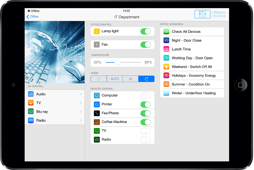Run Winter - Underfloor Heating scenario
Viewport: 254px width, 170px height.
[x=192, y=93]
